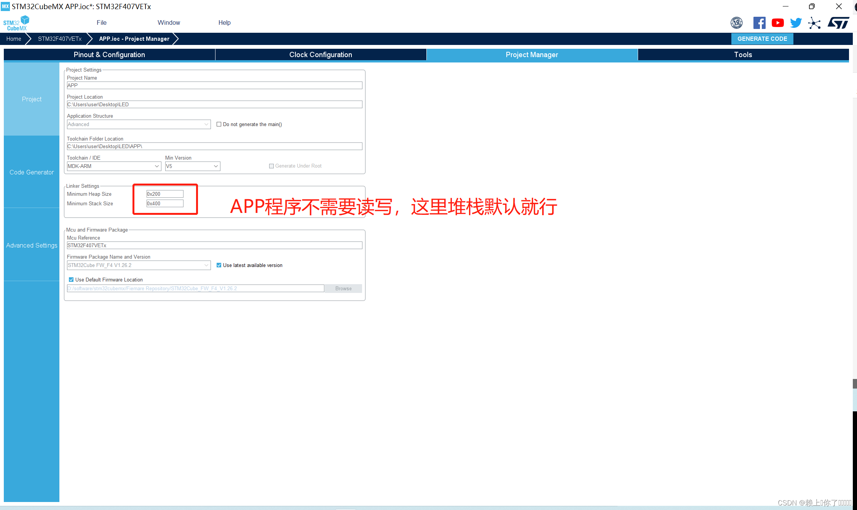Uncheck Use latest available version
This screenshot has height=510, width=857.
[x=219, y=265]
